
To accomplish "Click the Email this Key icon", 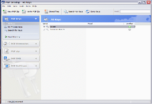I will [x=6, y=37].
